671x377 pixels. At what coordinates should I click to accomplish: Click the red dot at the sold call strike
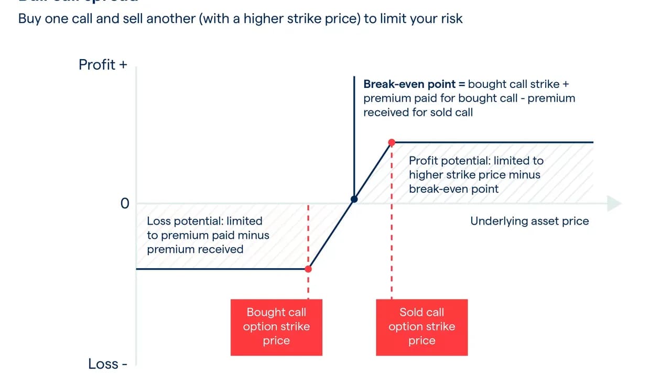[x=392, y=142]
